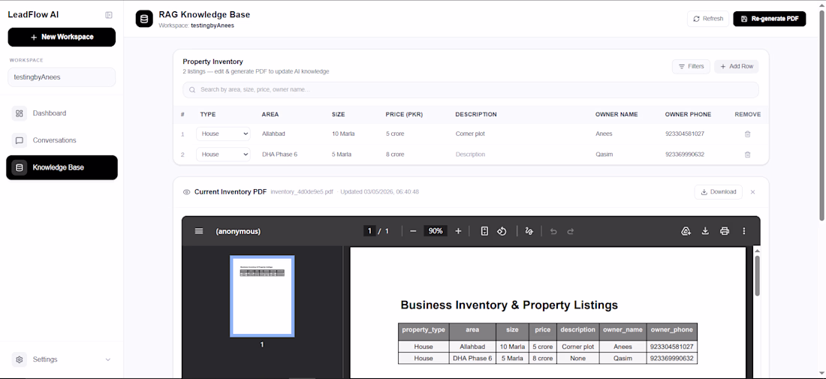Open PDF viewer more actions menu
Viewport: 826px width, 379px height.
tap(744, 231)
